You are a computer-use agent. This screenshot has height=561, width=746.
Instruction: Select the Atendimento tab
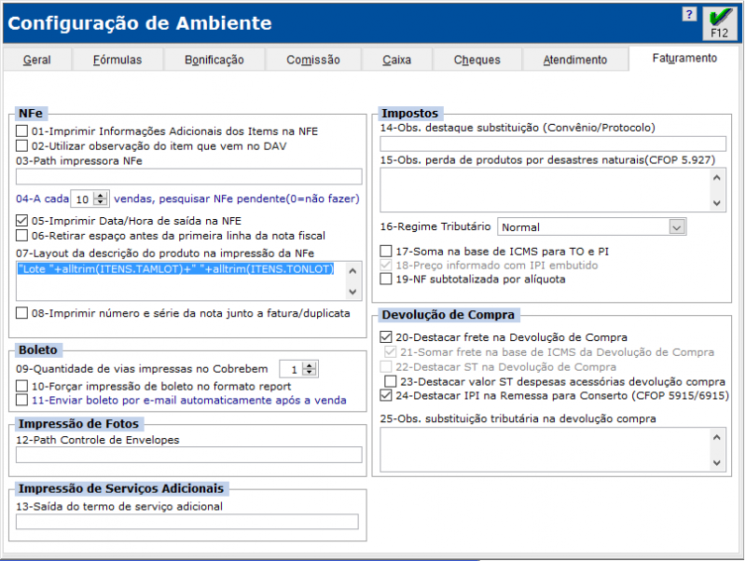[575, 60]
